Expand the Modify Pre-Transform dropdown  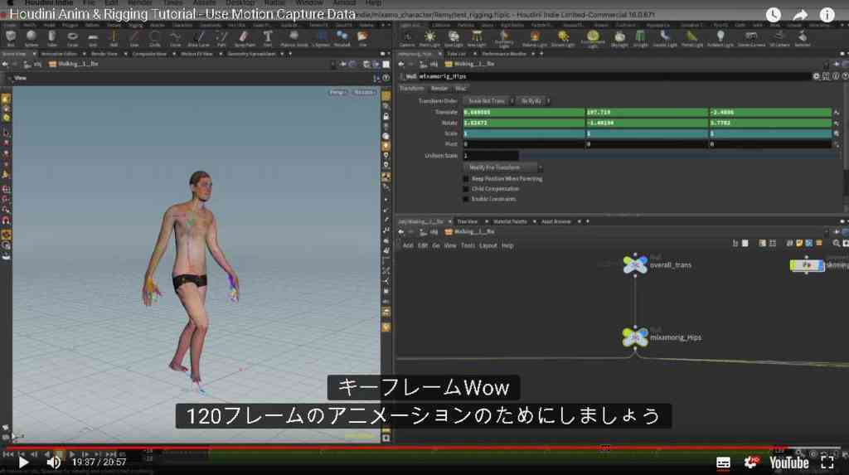pos(503,167)
